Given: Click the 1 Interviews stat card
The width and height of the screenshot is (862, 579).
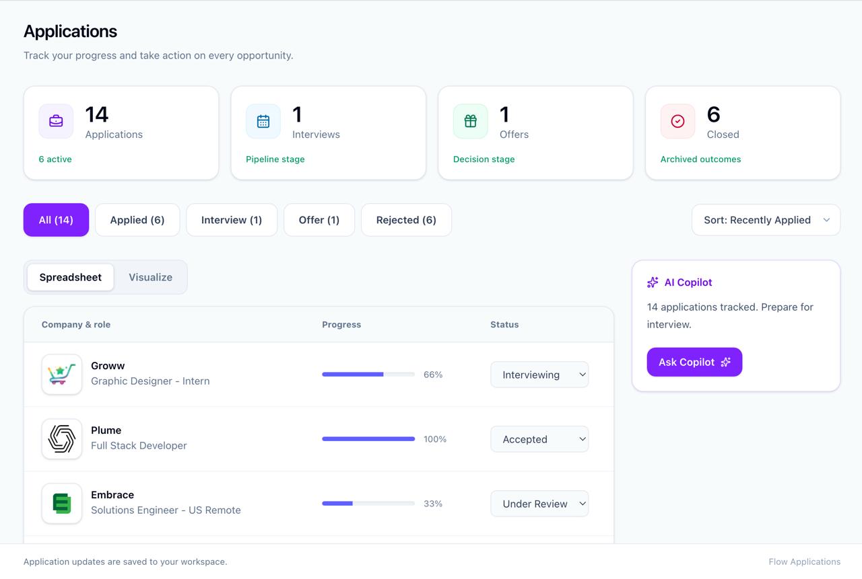Looking at the screenshot, I should click(x=329, y=133).
